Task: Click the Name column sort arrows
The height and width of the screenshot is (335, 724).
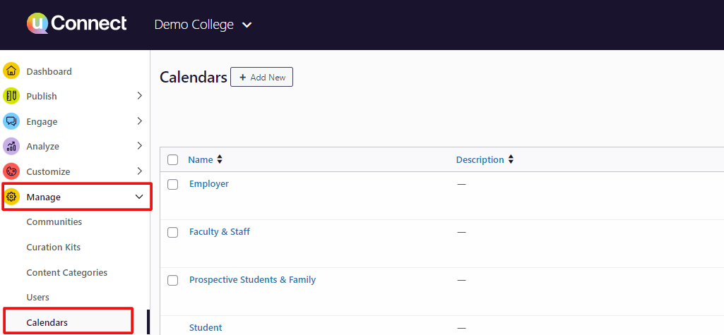Action: tap(220, 160)
